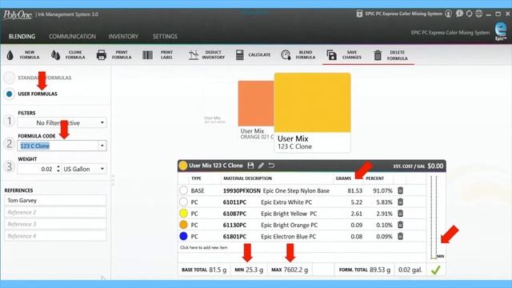
Task: Adjust the weight value stepper arrows
Action: (58, 169)
